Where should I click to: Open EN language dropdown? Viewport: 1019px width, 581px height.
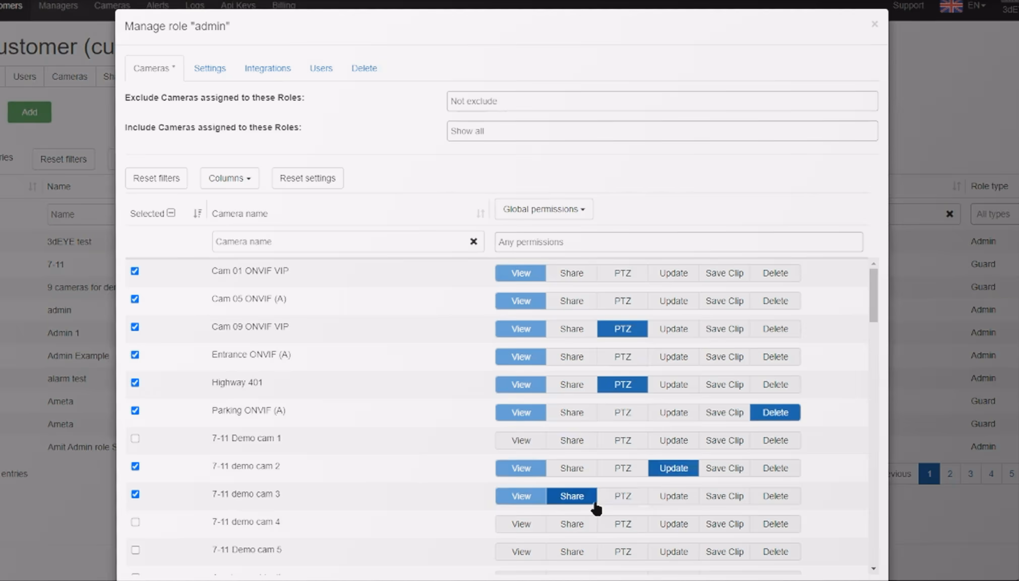(976, 6)
